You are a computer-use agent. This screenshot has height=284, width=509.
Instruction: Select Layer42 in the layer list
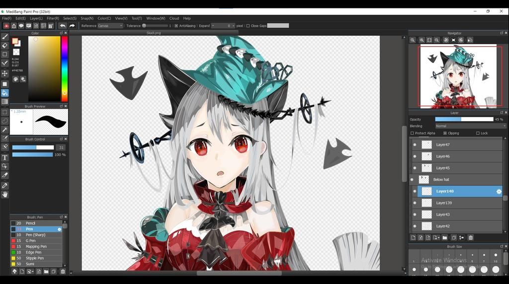(457, 226)
